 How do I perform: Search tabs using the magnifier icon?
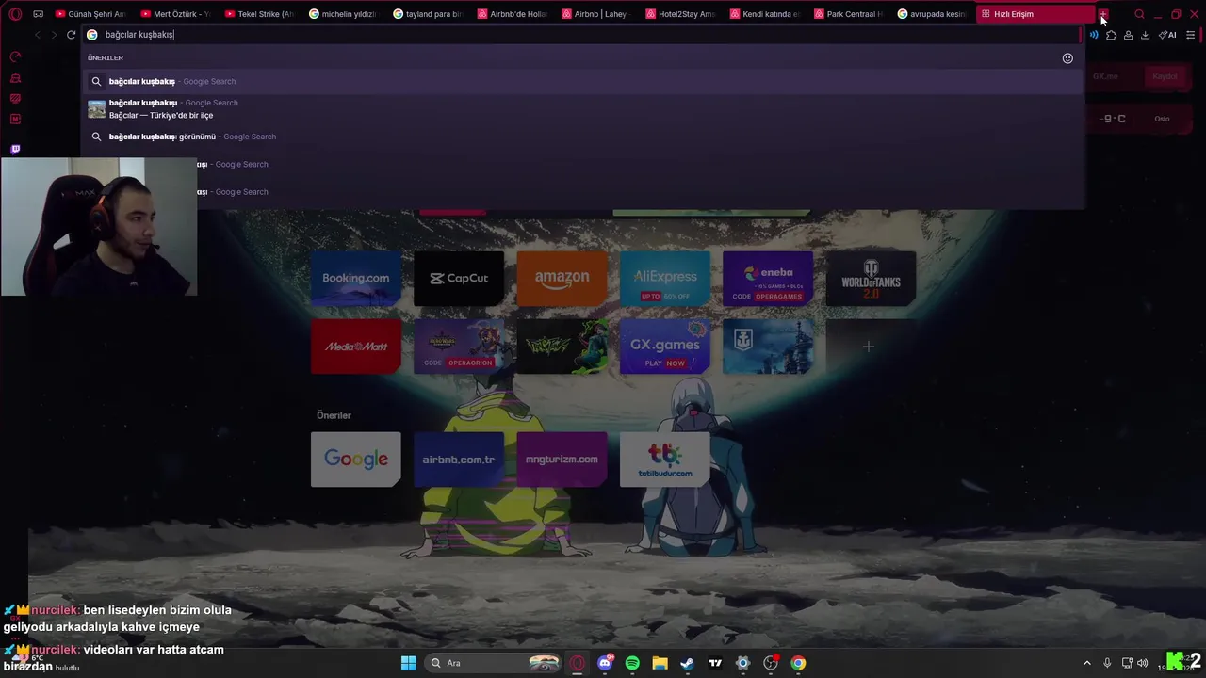1139,14
